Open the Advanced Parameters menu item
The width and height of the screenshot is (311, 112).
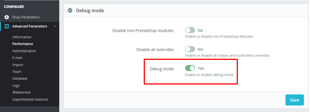29,26
